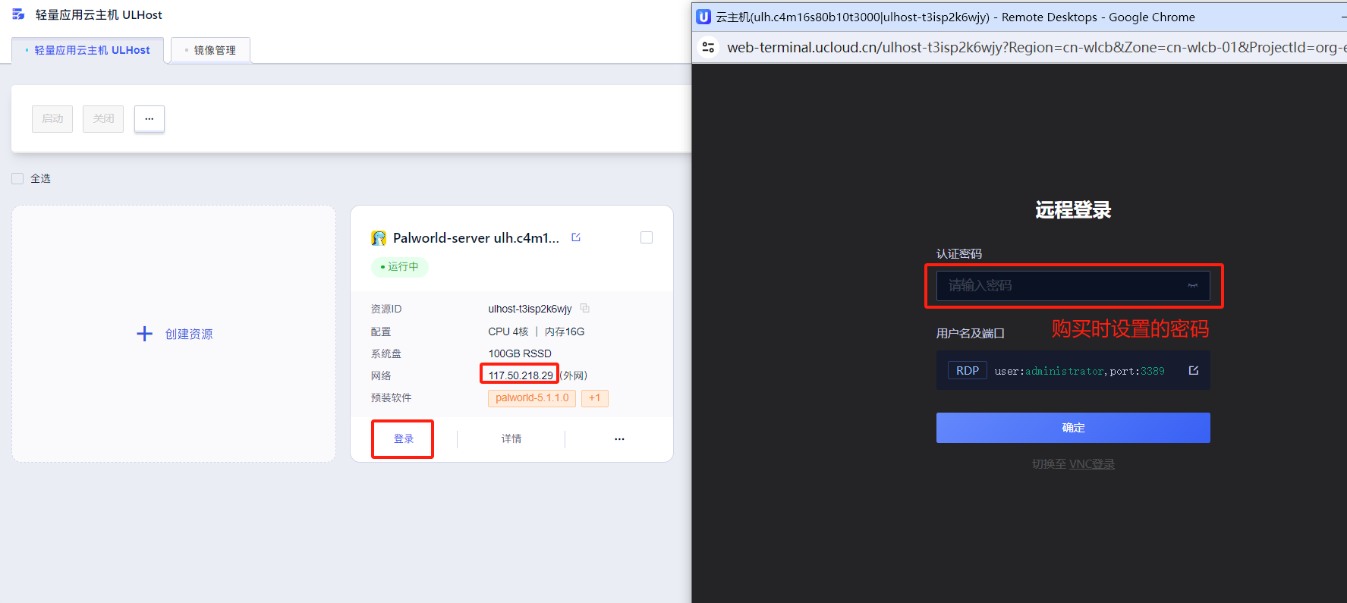Click the palworld-5.1.1.0 software tag

(x=532, y=398)
